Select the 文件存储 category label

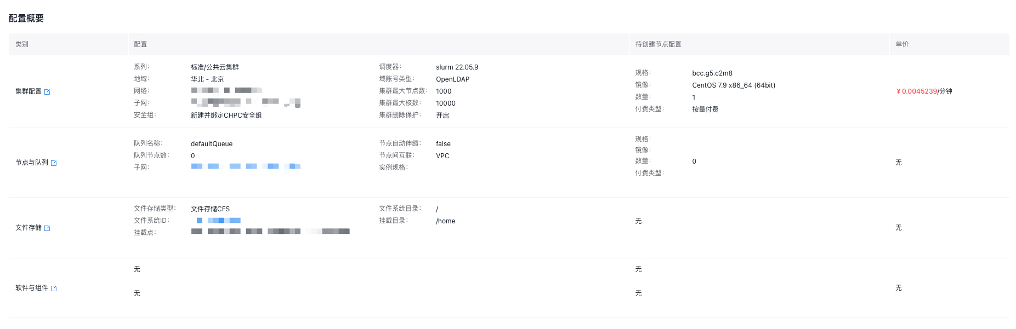coord(29,228)
